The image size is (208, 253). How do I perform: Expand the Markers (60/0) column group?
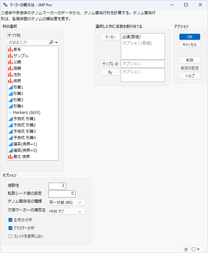pos(10,113)
